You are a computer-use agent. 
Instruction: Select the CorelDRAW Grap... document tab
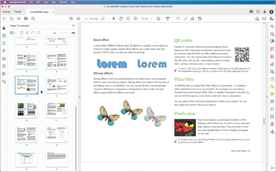pos(40,12)
